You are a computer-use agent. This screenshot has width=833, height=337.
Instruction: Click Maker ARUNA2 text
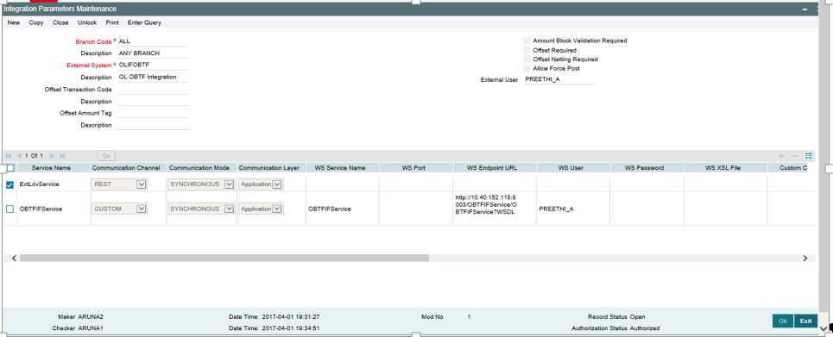(80, 317)
